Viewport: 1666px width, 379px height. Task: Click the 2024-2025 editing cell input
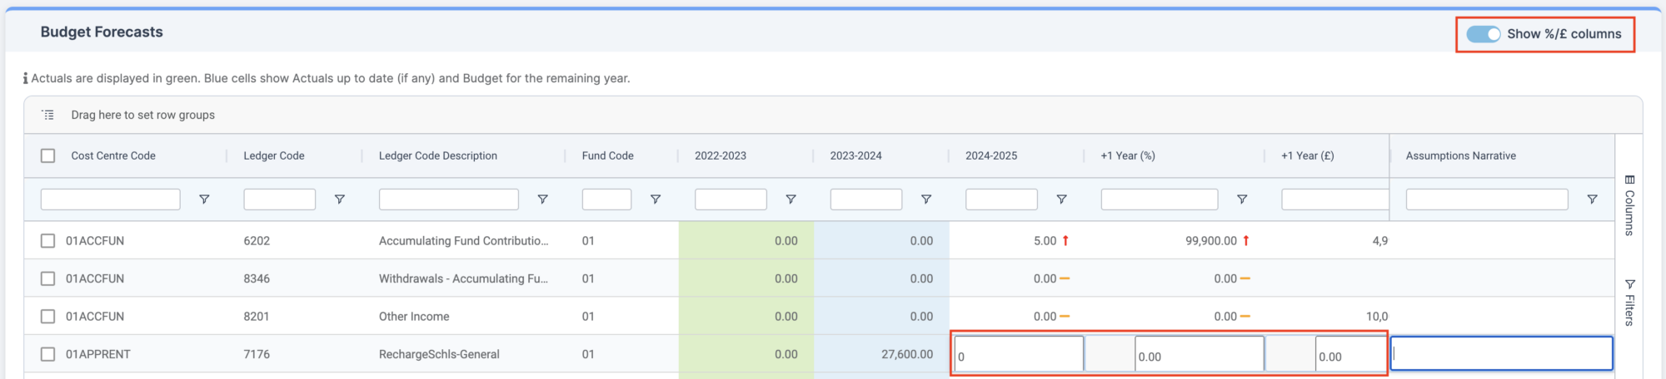pos(1019,354)
